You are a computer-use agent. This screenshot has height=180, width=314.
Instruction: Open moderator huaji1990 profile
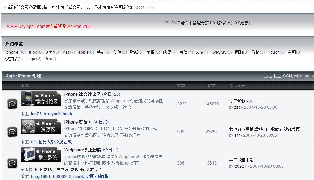pyautogui.click(x=41, y=177)
